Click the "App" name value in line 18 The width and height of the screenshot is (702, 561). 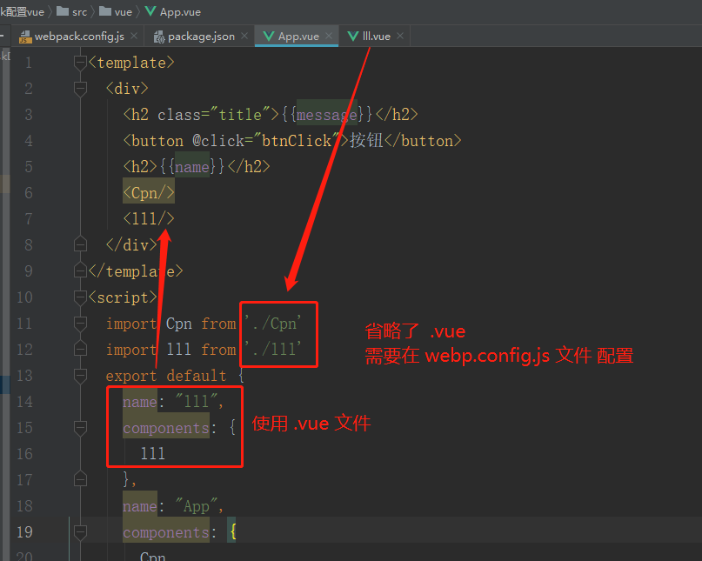pos(197,506)
